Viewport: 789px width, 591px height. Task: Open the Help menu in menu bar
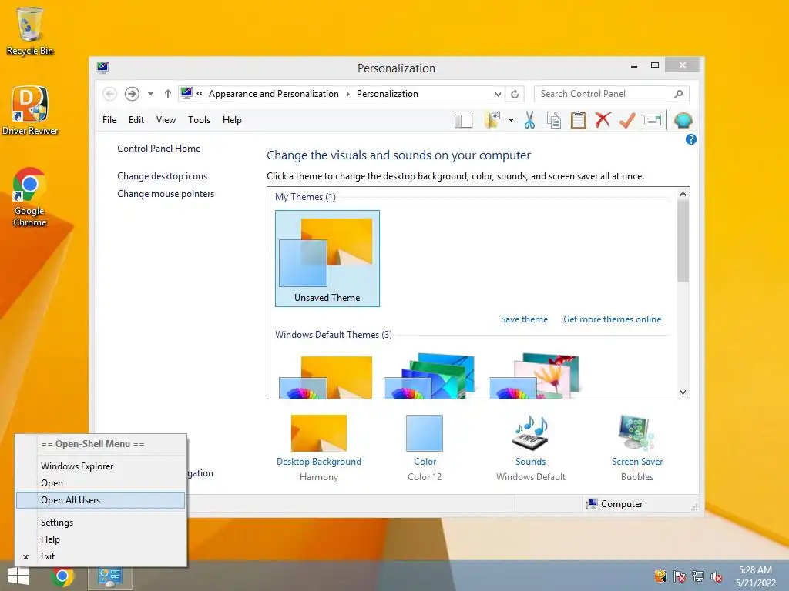tap(232, 120)
